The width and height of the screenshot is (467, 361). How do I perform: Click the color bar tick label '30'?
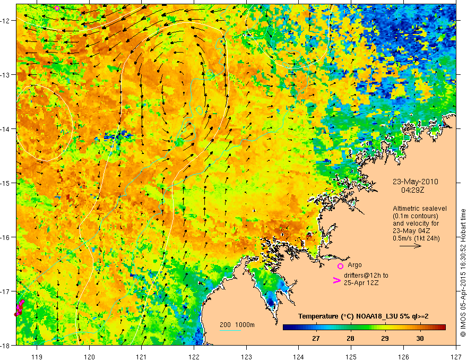(420, 339)
